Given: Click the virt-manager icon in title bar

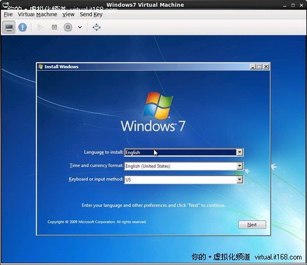Looking at the screenshot, I should click(6, 4).
